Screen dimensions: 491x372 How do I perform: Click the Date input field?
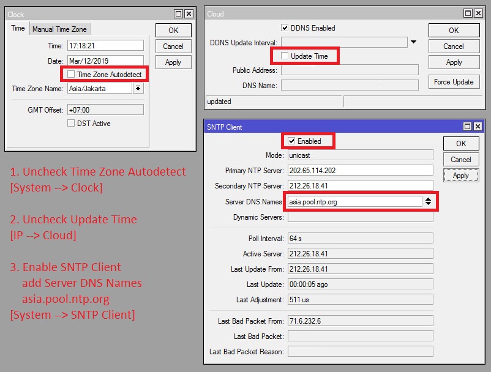105,61
